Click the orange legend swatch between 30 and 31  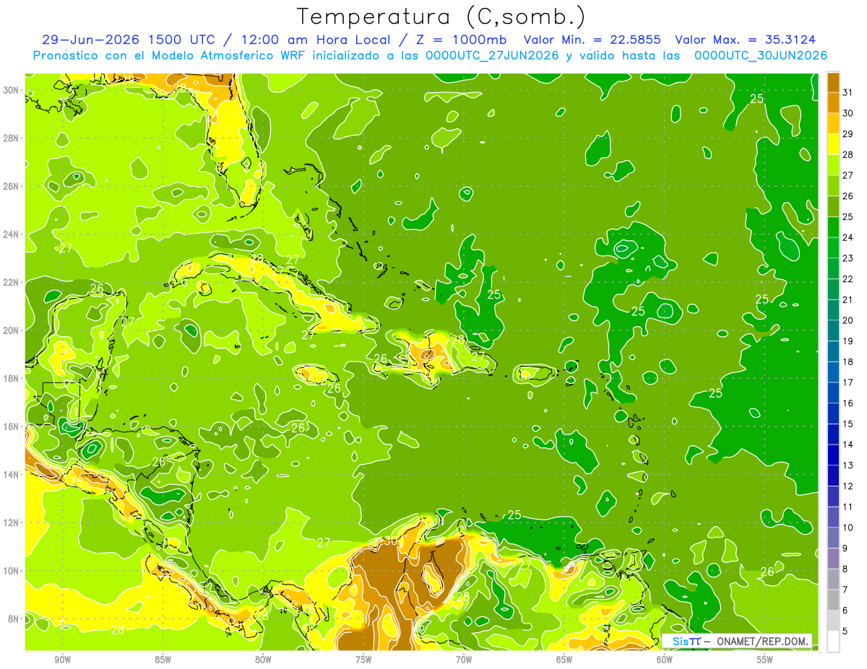[x=833, y=102]
